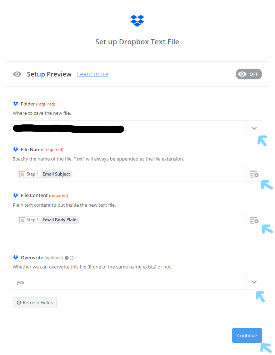275x355 pixels.
Task: Click the Dropbox logo at top
Action: point(137,21)
